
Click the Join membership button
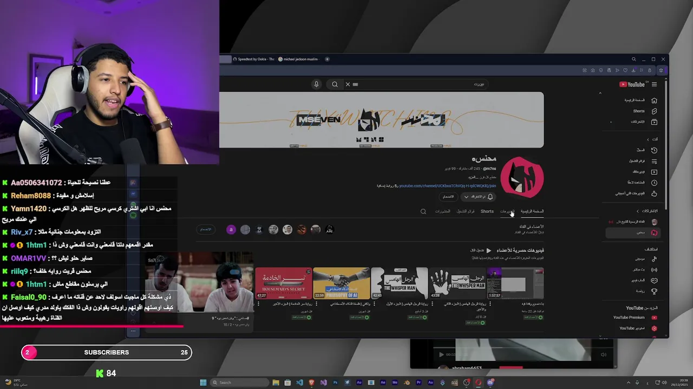pyautogui.click(x=448, y=197)
